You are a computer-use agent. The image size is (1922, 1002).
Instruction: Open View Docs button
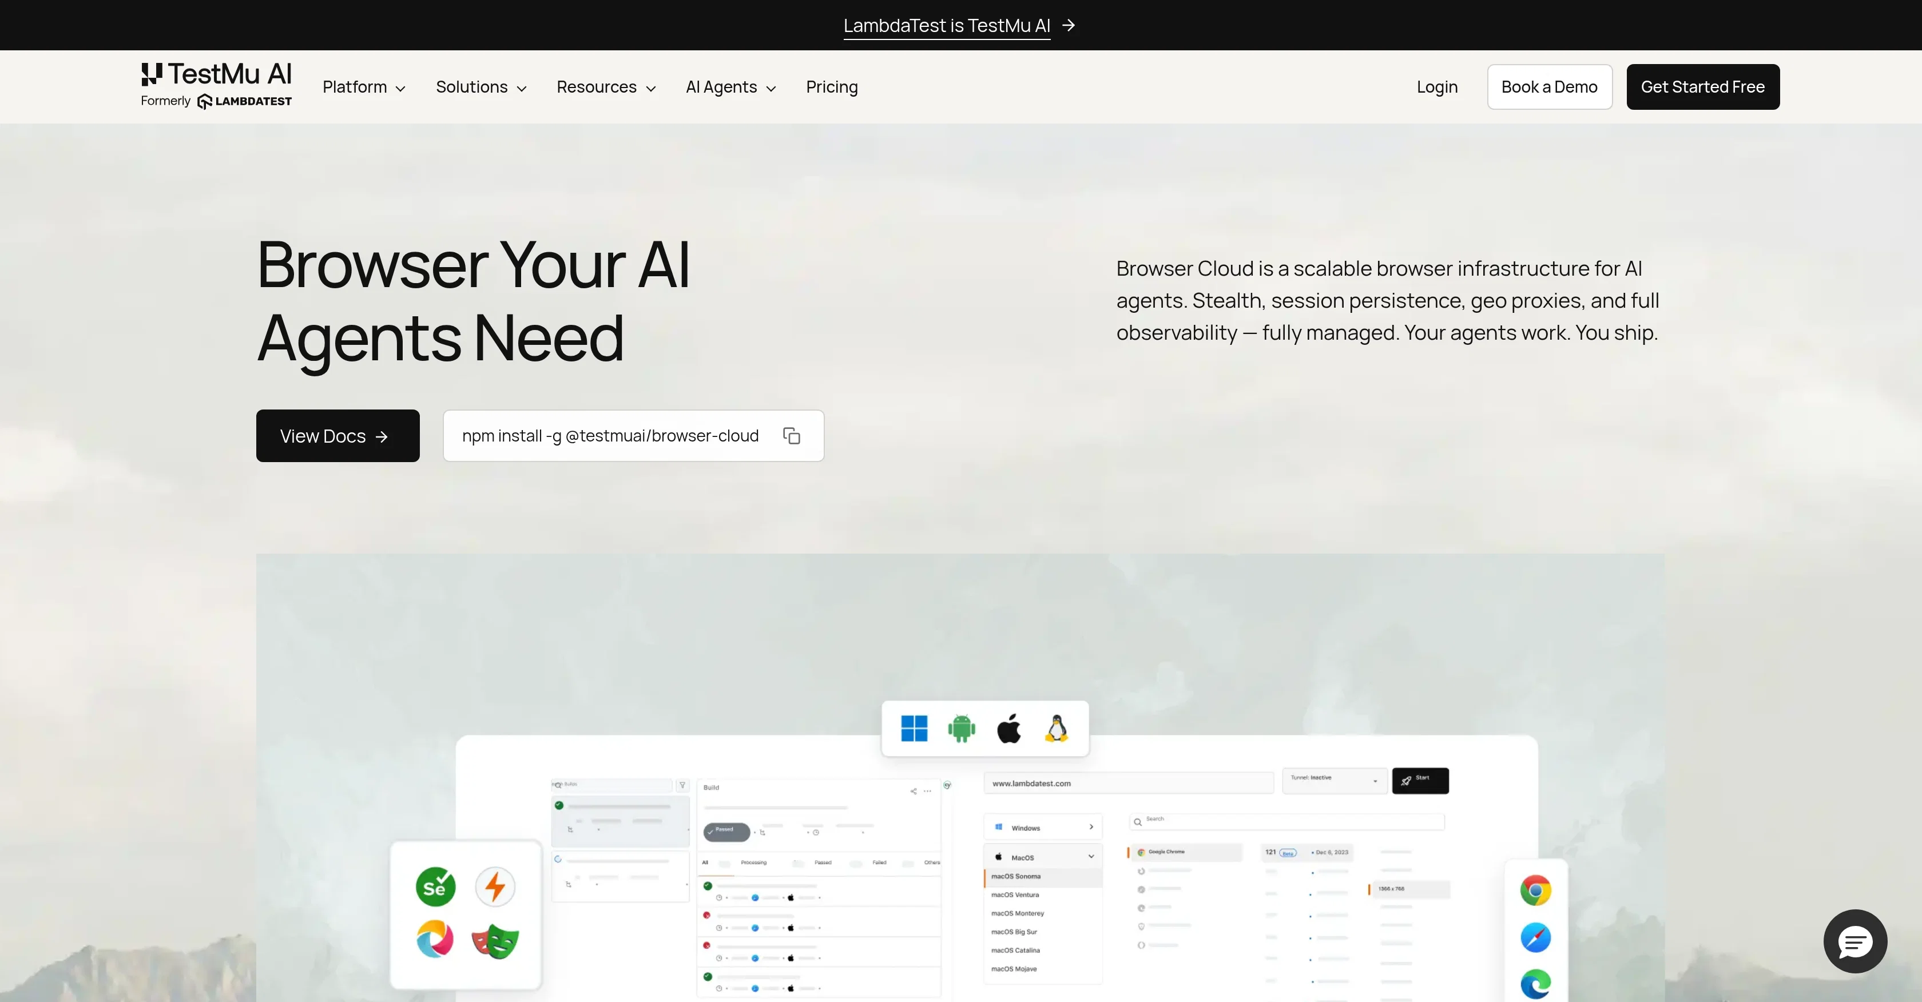[338, 436]
